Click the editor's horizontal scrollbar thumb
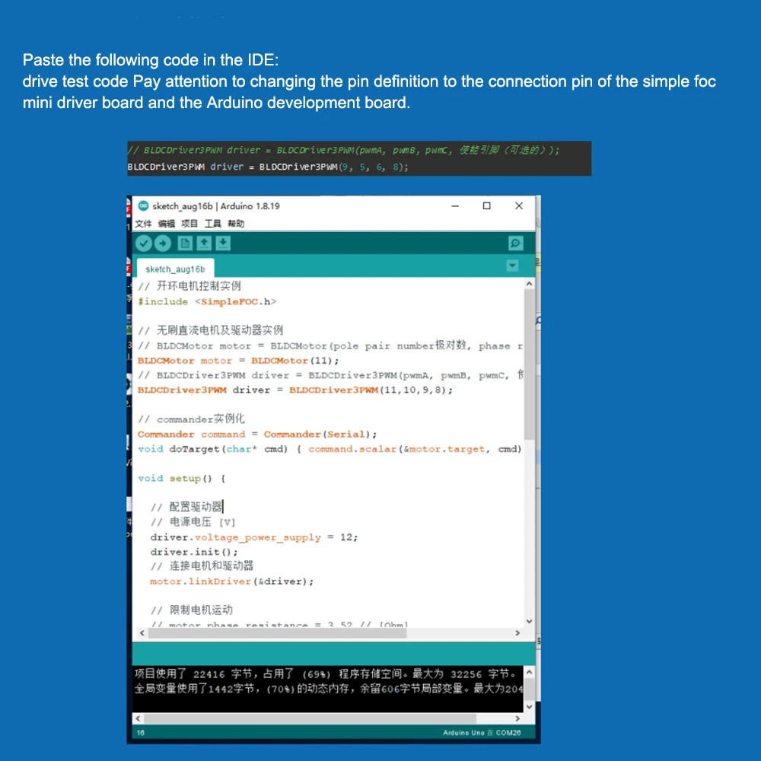This screenshot has height=761, width=761. (x=278, y=633)
